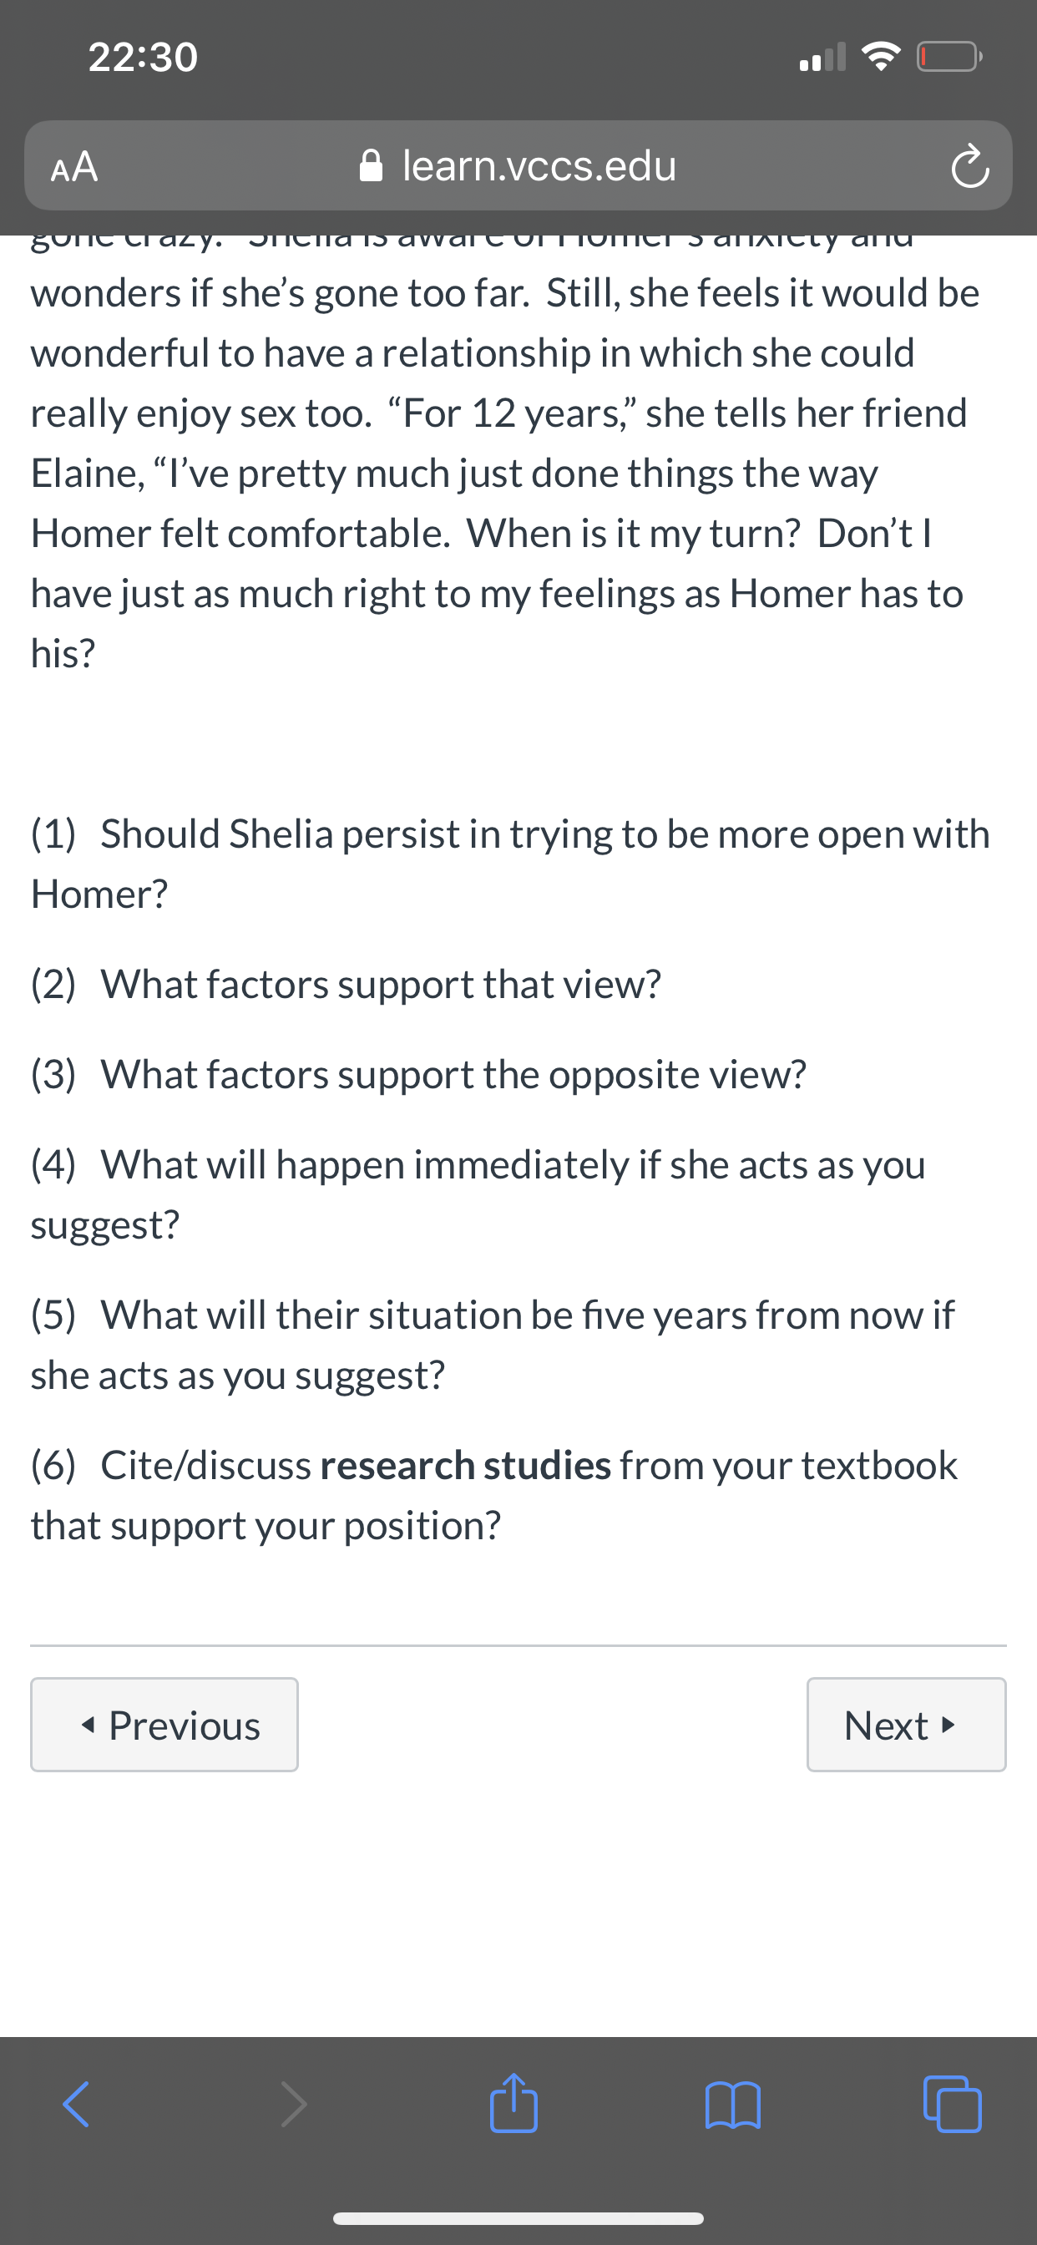Tap question three about opposite view
Screen dimensions: 1037x2245
pyautogui.click(x=418, y=1075)
